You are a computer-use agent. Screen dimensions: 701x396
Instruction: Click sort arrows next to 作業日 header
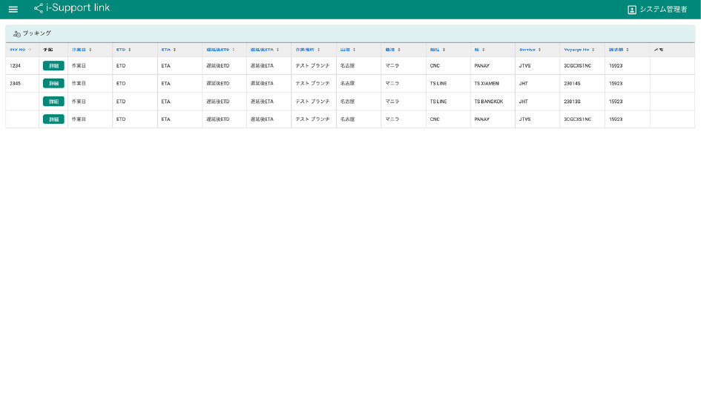(x=90, y=50)
